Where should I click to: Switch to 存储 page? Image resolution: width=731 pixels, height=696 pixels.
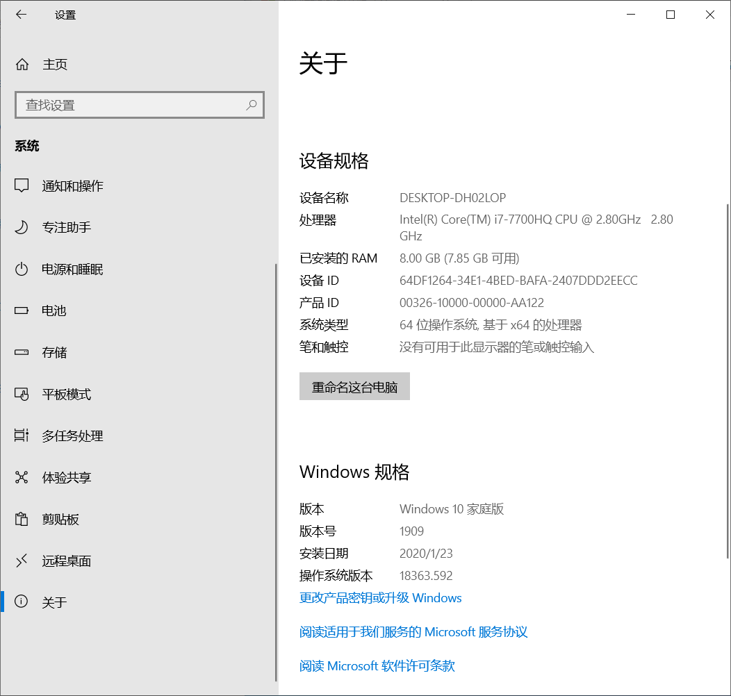point(138,352)
